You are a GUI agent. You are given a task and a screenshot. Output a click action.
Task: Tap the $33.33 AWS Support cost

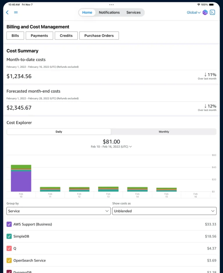[x=211, y=224]
